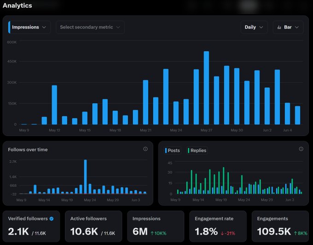Viewport: 313px width, 245px height.
Task: Click the bar chart icon beside Bar
Action: tap(279, 27)
